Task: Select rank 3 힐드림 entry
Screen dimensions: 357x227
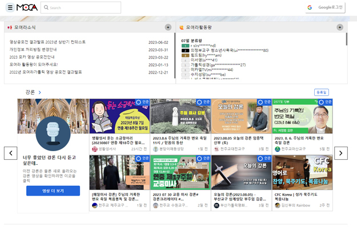Action: pos(202,55)
